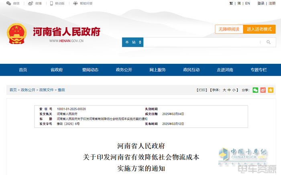Open the 网上服务 navigation item
This screenshot has height=175, width=281.
point(158,70)
